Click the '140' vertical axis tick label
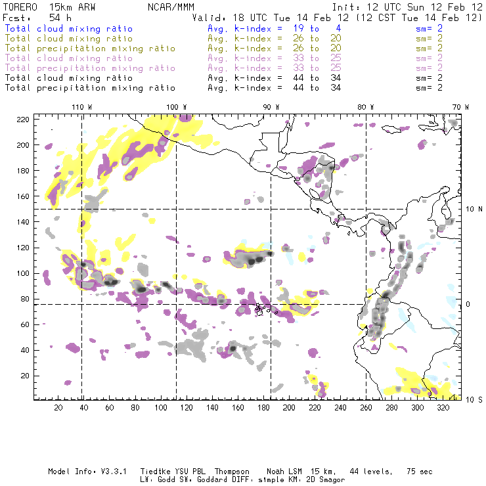This screenshot has width=486, height=486. click(23, 222)
